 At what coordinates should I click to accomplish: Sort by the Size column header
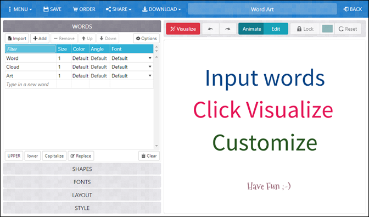coord(64,49)
